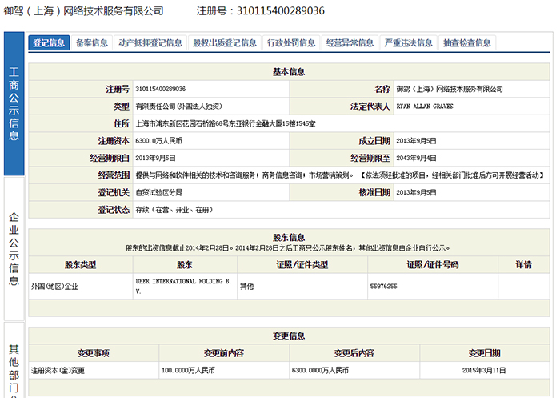The height and width of the screenshot is (398, 560).
Task: Click the certificate number 55976255
Action: pyautogui.click(x=384, y=286)
